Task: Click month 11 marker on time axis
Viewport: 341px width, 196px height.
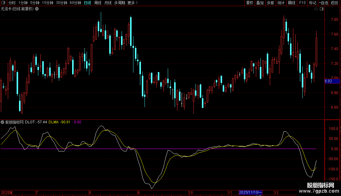Action: point(230,192)
